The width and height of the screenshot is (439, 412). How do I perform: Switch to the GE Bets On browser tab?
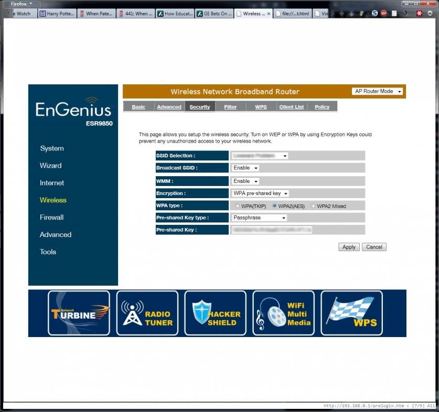point(214,14)
